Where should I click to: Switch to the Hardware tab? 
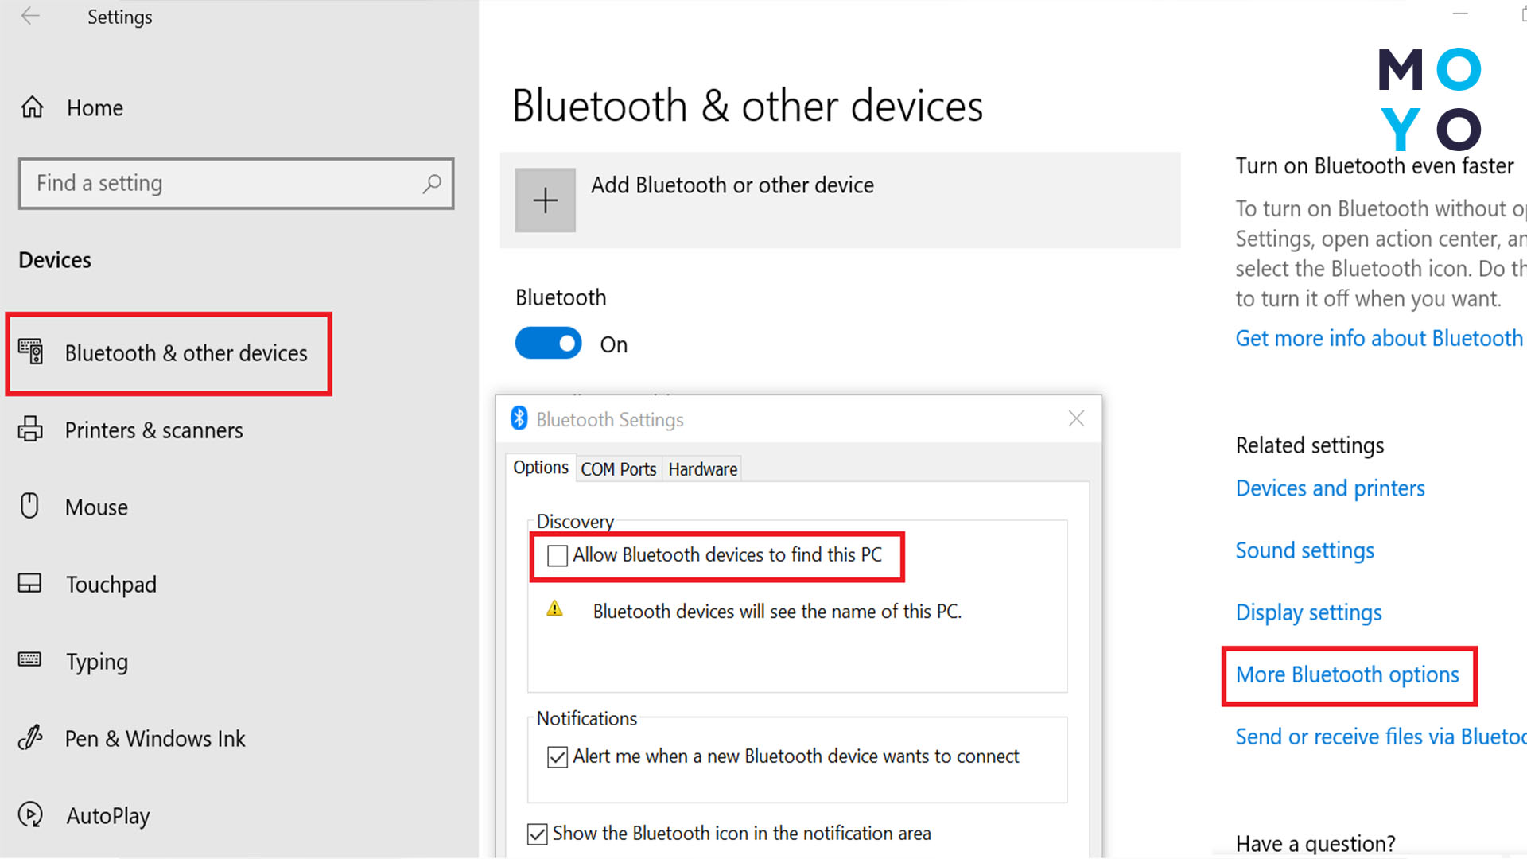click(x=703, y=469)
